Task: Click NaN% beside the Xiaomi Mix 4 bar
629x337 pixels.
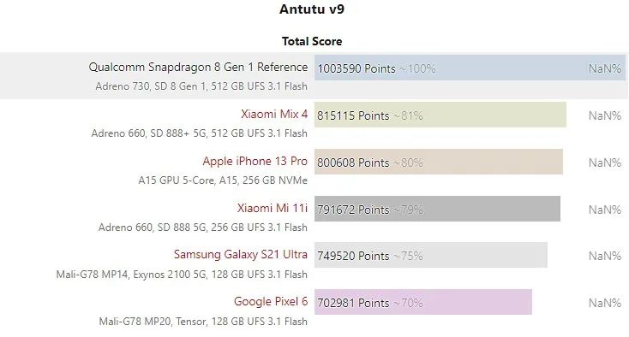Action: click(604, 115)
